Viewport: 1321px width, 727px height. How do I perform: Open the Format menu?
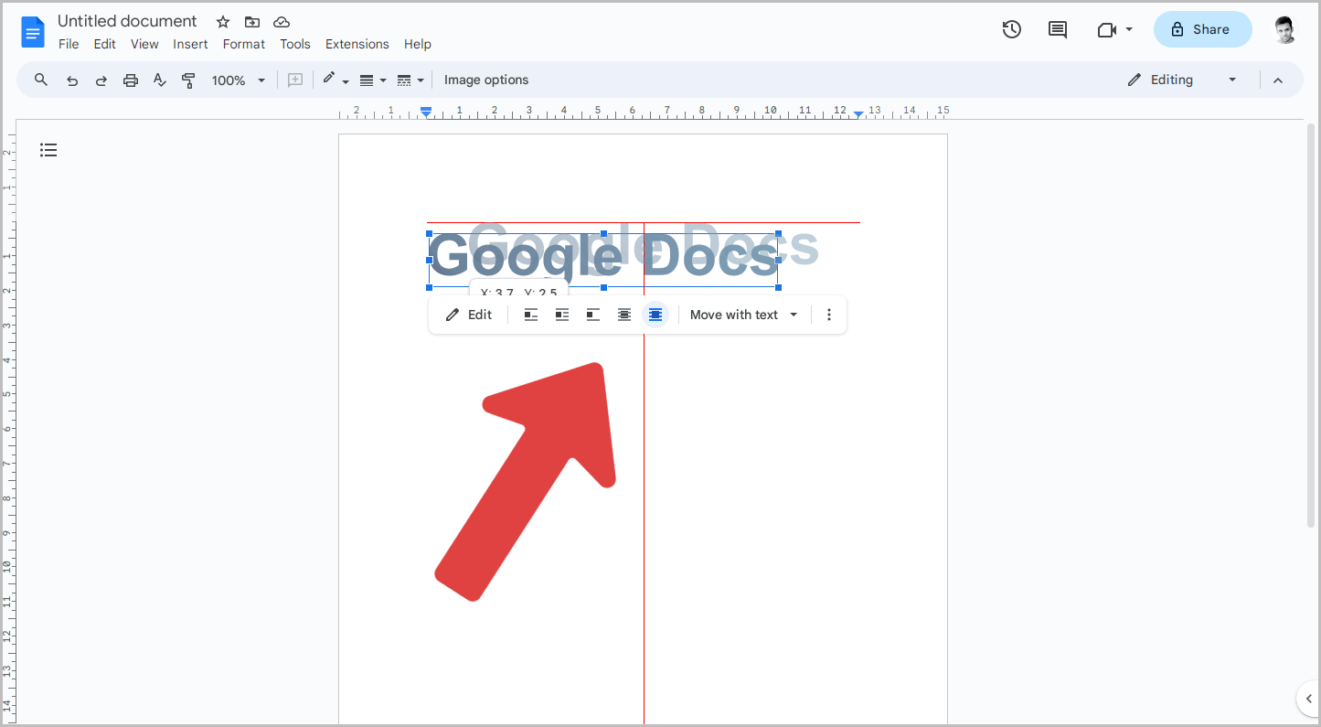(244, 44)
